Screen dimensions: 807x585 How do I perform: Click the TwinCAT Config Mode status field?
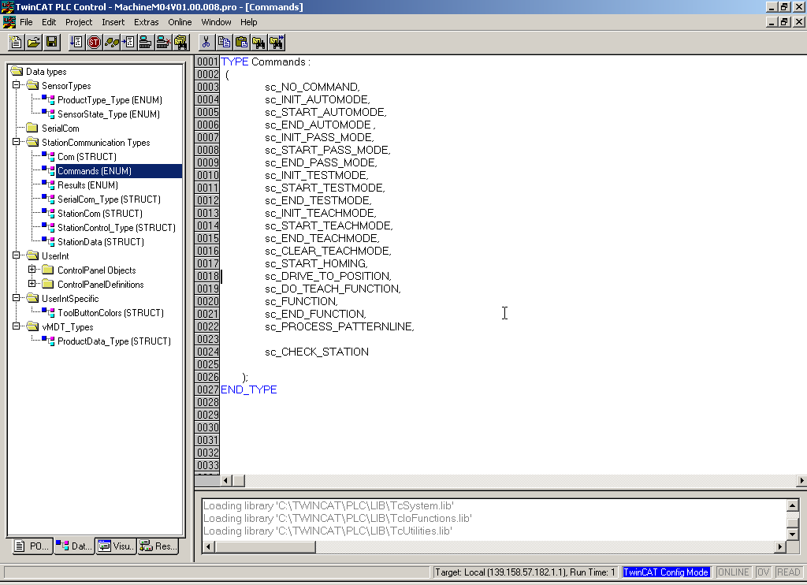[666, 572]
